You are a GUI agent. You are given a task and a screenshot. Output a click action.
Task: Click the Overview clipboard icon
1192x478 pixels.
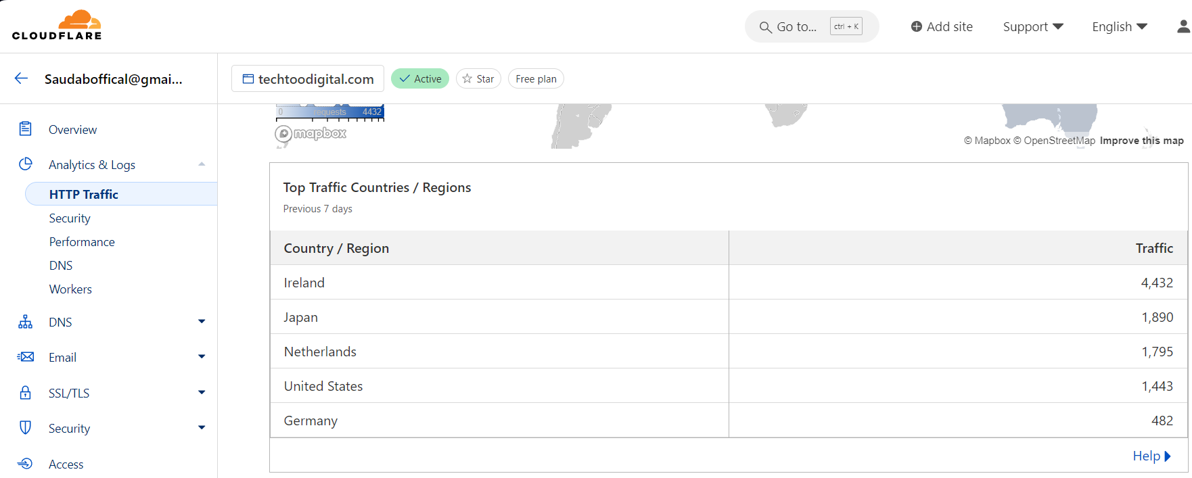click(x=26, y=128)
